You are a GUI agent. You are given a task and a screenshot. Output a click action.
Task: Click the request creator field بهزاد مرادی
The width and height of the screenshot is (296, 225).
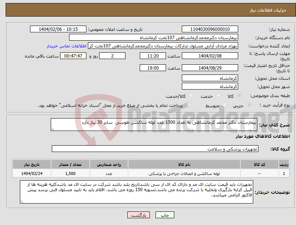163,46
